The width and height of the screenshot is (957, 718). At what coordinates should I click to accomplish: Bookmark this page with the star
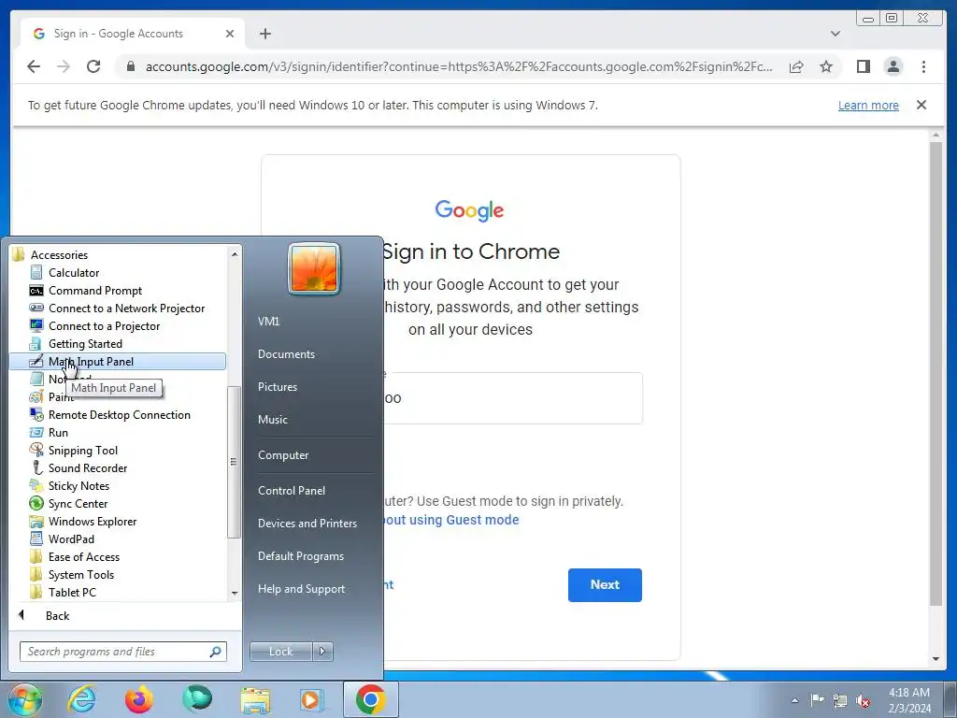point(826,66)
